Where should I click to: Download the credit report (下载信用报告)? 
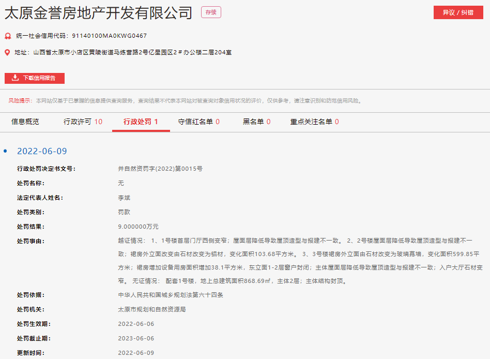[x=35, y=78]
